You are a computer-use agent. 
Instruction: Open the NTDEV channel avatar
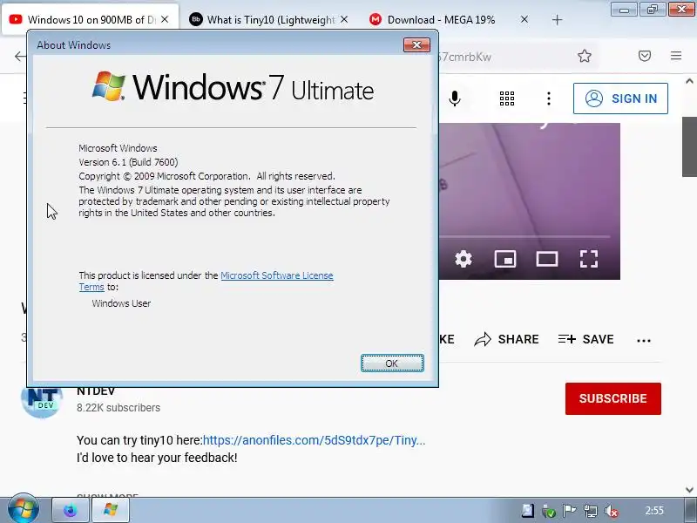[x=41, y=401]
